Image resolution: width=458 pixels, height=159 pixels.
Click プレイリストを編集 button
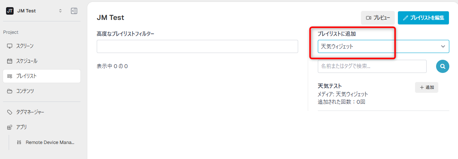click(423, 18)
